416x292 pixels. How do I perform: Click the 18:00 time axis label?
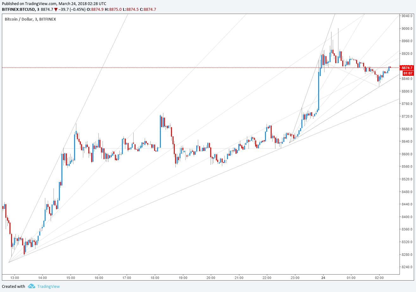(155, 278)
